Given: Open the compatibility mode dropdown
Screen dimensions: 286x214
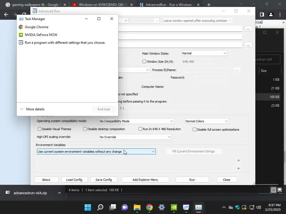Looking at the screenshot, I should coord(136,121).
